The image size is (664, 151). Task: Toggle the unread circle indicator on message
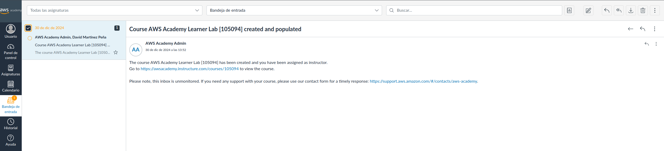30,38
